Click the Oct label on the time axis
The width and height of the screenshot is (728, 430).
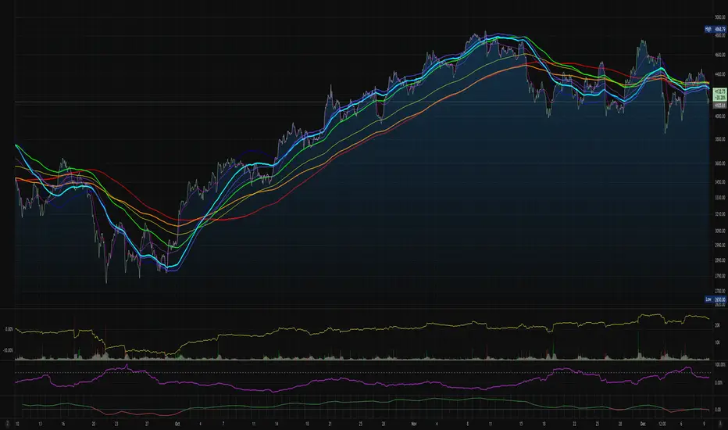click(178, 422)
